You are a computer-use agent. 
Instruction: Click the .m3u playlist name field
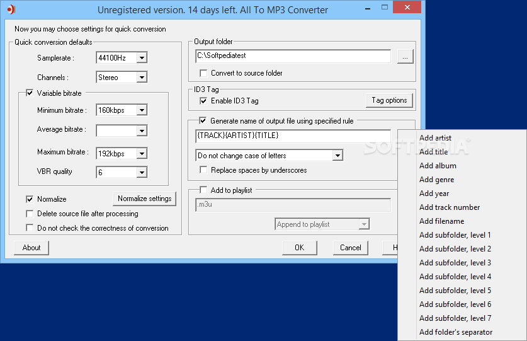click(x=293, y=205)
